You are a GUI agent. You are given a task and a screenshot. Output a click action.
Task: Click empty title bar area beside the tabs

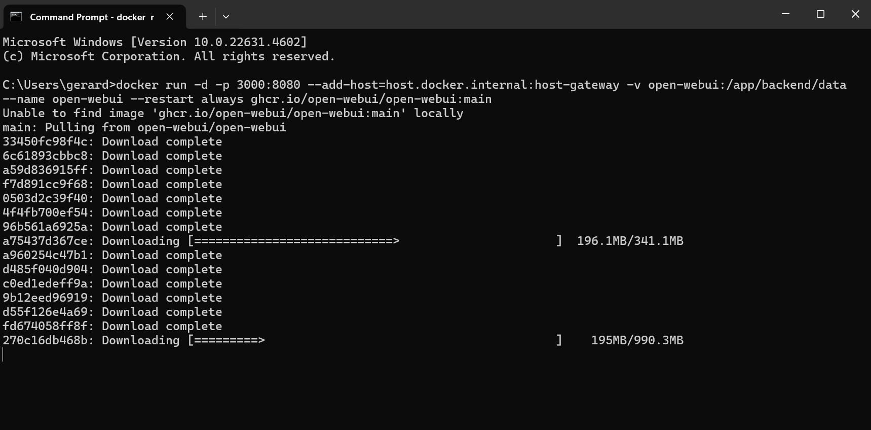click(x=497, y=14)
